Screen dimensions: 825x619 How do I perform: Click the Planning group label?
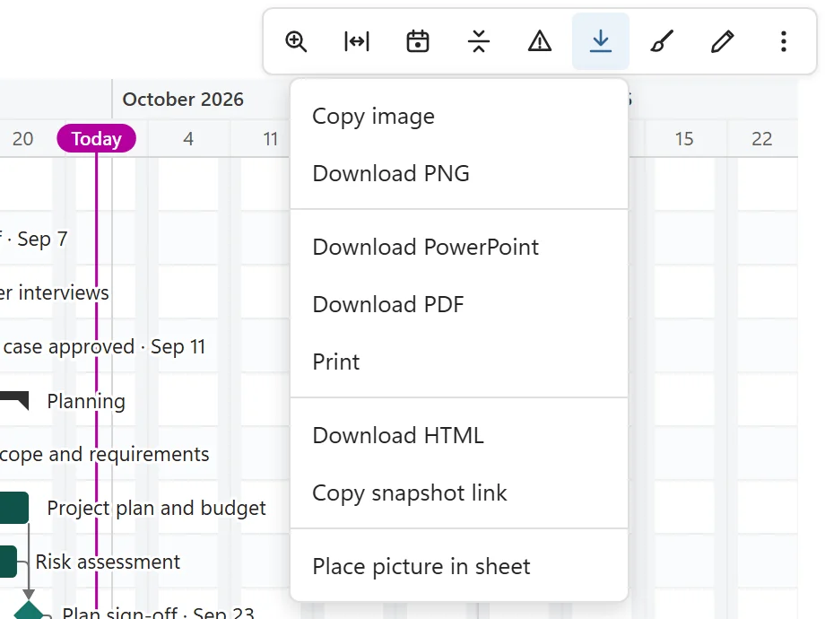coord(86,401)
